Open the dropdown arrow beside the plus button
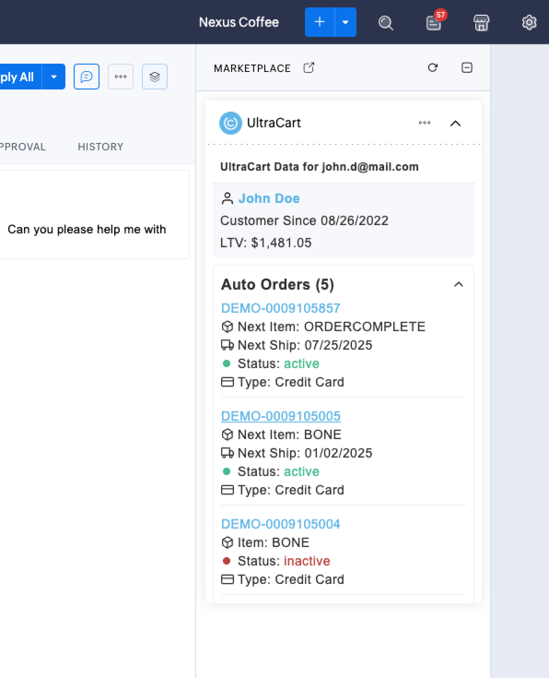The image size is (549, 678). click(345, 22)
